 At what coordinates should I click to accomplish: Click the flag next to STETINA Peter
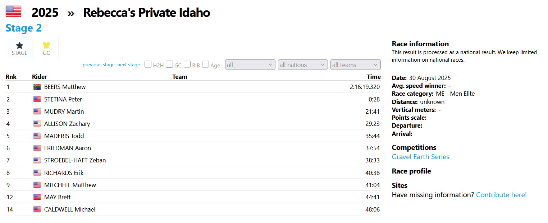pos(37,99)
